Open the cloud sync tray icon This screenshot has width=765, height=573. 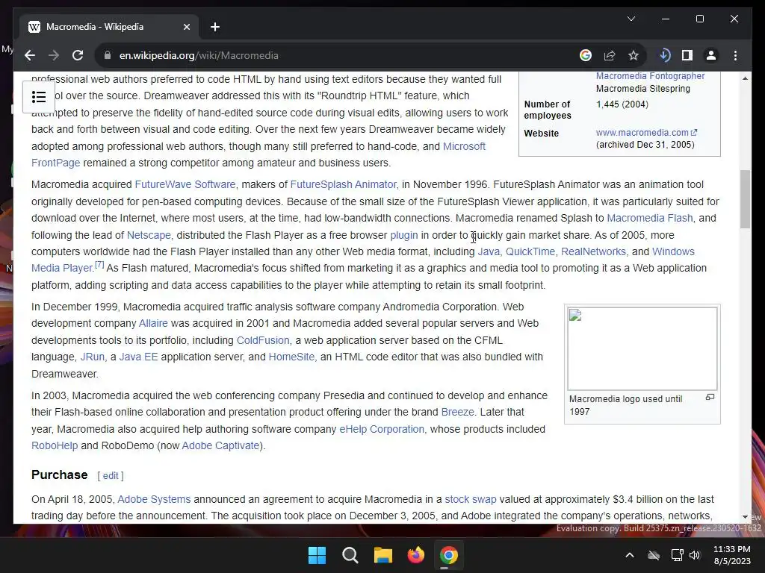[653, 555]
